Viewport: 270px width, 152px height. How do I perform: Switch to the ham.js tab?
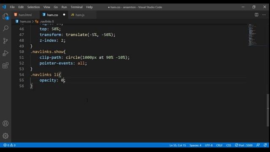pos(80,15)
